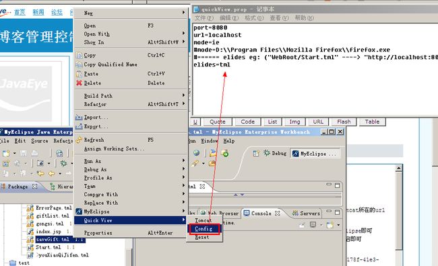Click the Open Perspective icon

[256, 153]
